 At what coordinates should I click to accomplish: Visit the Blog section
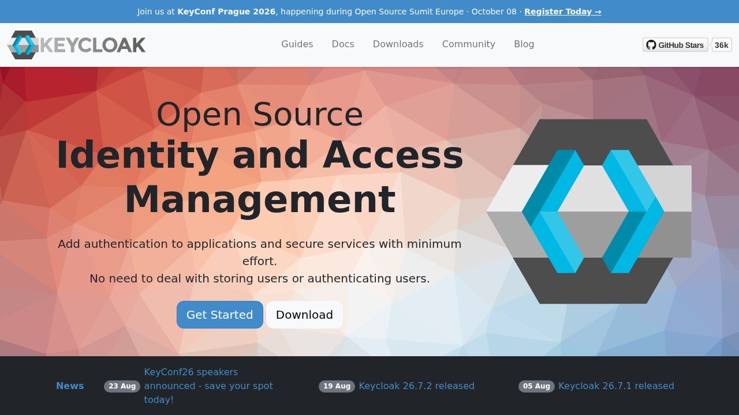[x=524, y=44]
